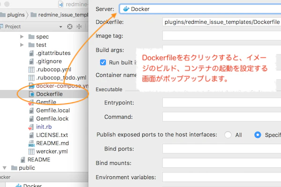Click the Image tag input field
281x187 pixels.
coord(222,36)
